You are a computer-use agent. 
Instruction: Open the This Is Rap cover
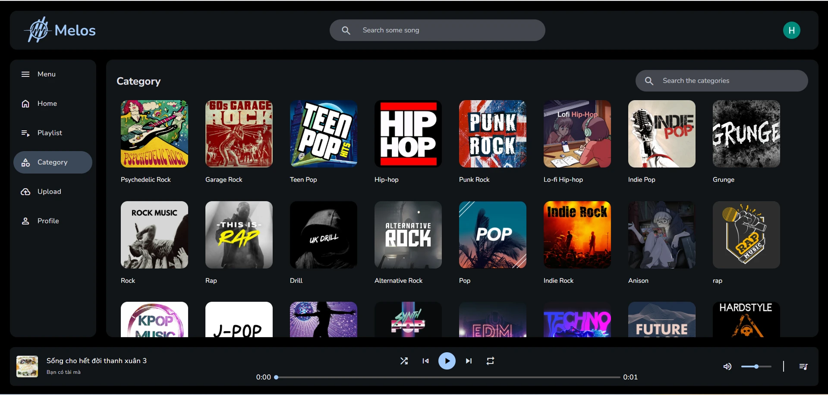tap(239, 235)
